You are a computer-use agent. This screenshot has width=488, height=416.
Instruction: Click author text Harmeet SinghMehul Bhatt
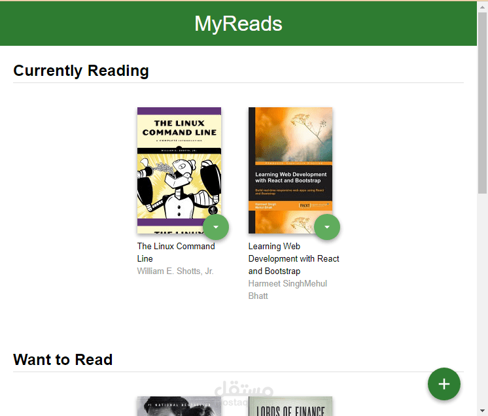[x=288, y=290]
